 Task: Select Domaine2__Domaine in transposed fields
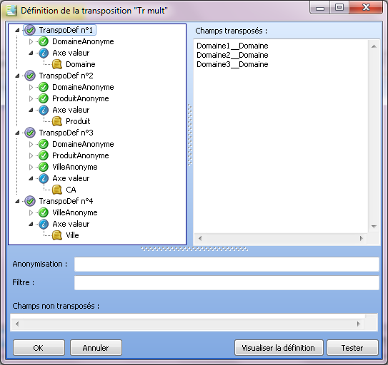pos(232,55)
